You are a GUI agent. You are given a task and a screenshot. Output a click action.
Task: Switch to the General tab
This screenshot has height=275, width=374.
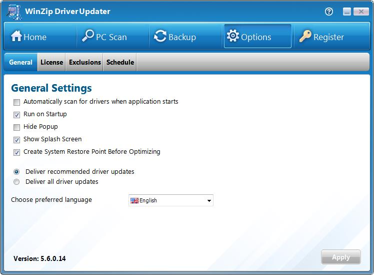tap(21, 62)
